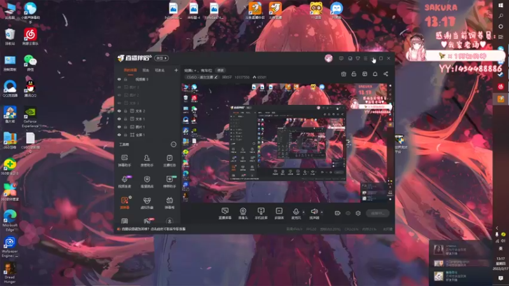The height and width of the screenshot is (286, 509).
Task: Select the 图片 1 source row
Action: point(148,126)
